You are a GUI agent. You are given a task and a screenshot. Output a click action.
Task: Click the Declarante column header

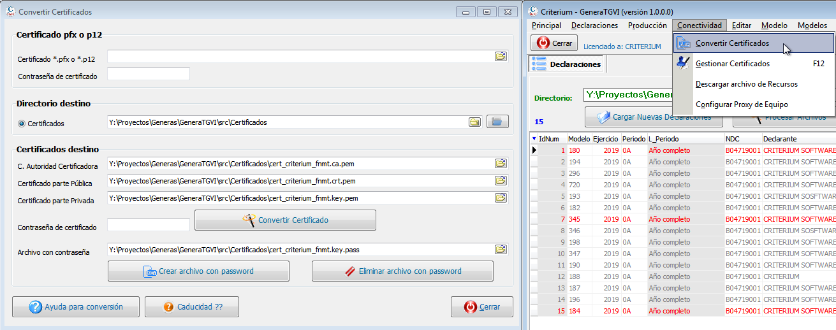pyautogui.click(x=798, y=138)
